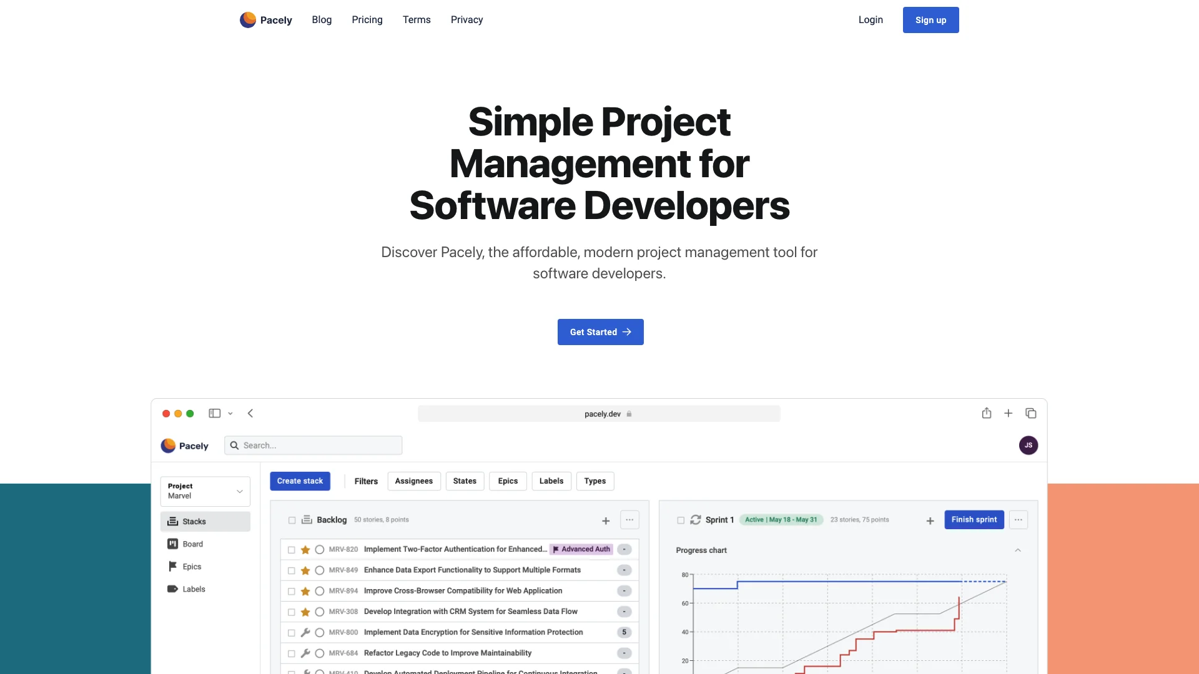This screenshot has height=674, width=1199.
Task: Click the Board sidebar icon
Action: tap(173, 544)
